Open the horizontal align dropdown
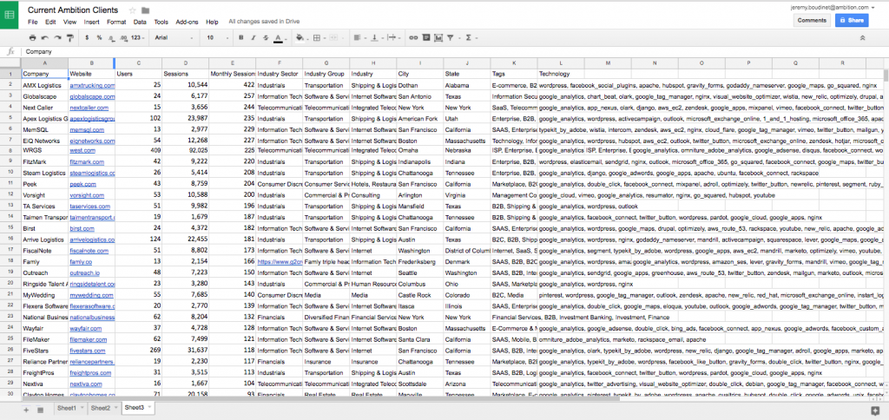This screenshot has width=889, height=420. click(x=359, y=38)
